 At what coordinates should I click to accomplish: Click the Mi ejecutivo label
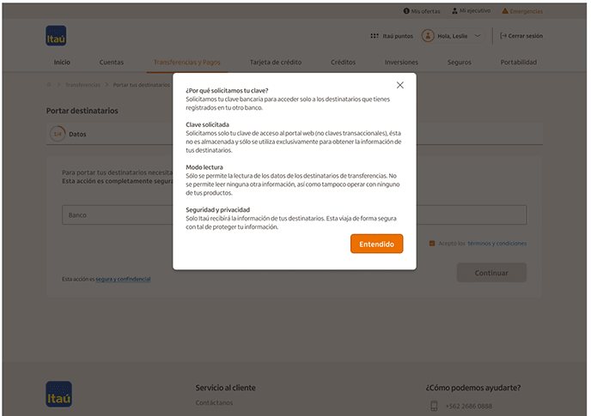coord(475,10)
